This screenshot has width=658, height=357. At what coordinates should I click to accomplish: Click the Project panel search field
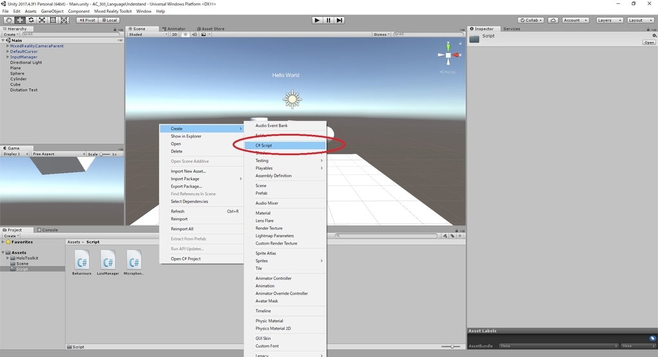coord(386,236)
